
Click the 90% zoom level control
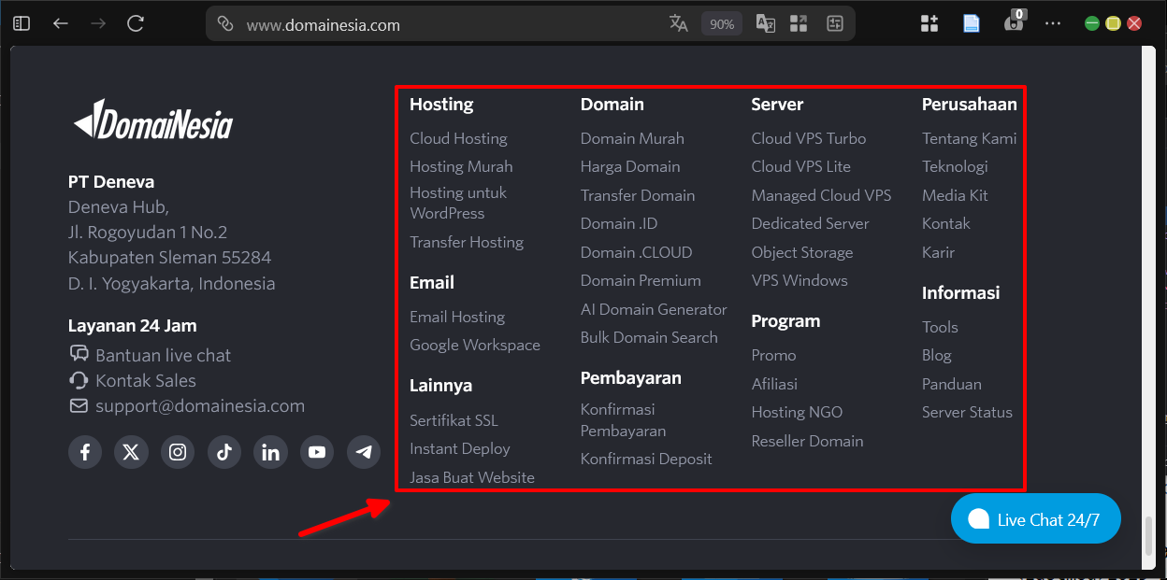[721, 22]
